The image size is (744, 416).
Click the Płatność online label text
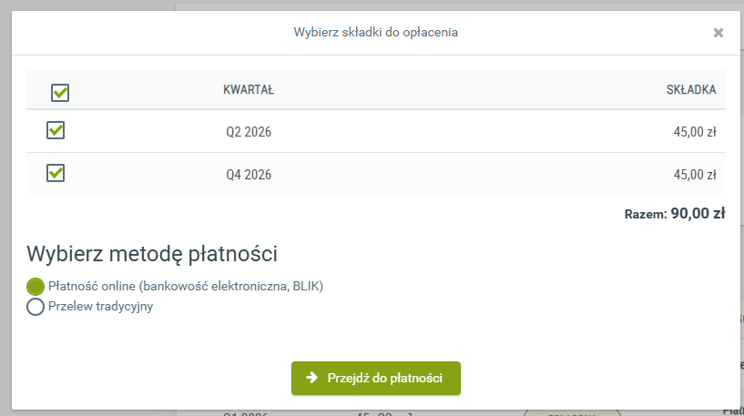pyautogui.click(x=186, y=286)
